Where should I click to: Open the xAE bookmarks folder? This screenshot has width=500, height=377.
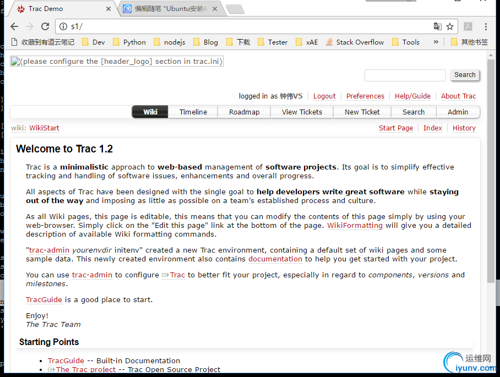point(307,42)
